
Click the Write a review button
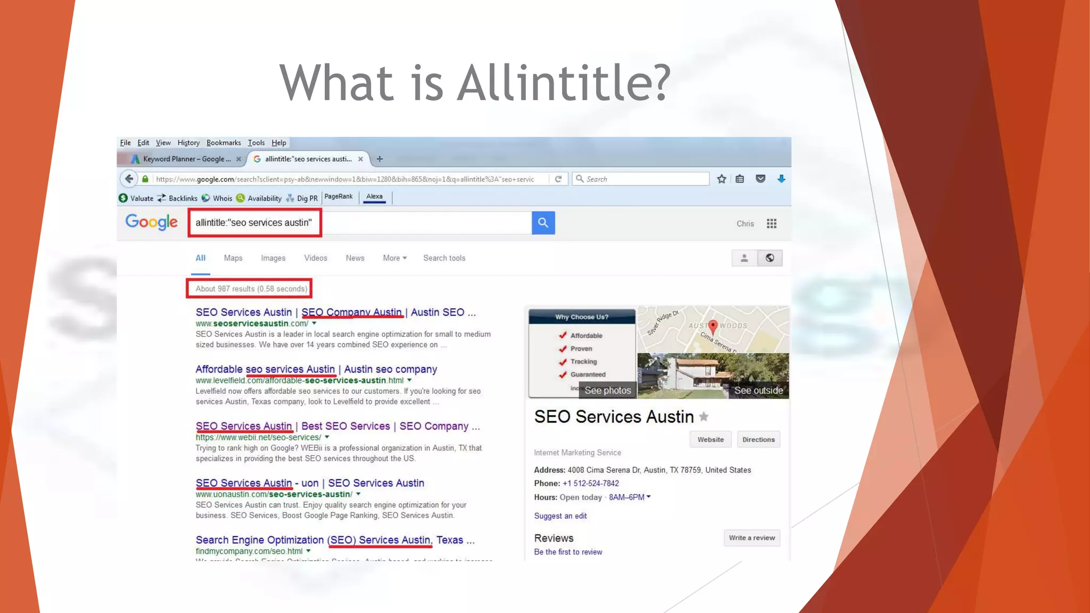(x=752, y=538)
